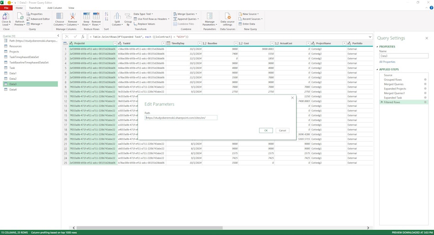Click the All Properties link
The image size is (434, 235).
(387, 62)
